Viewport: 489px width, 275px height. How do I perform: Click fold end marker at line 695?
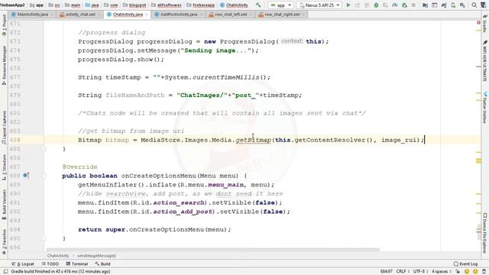[44, 238]
